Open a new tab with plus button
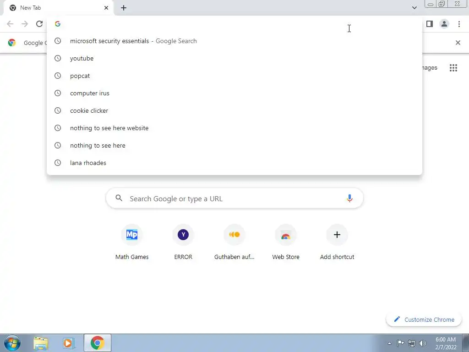Screen dimensions: 469x352 (124, 8)
